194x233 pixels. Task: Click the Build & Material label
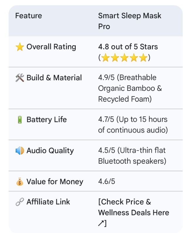coord(54,78)
